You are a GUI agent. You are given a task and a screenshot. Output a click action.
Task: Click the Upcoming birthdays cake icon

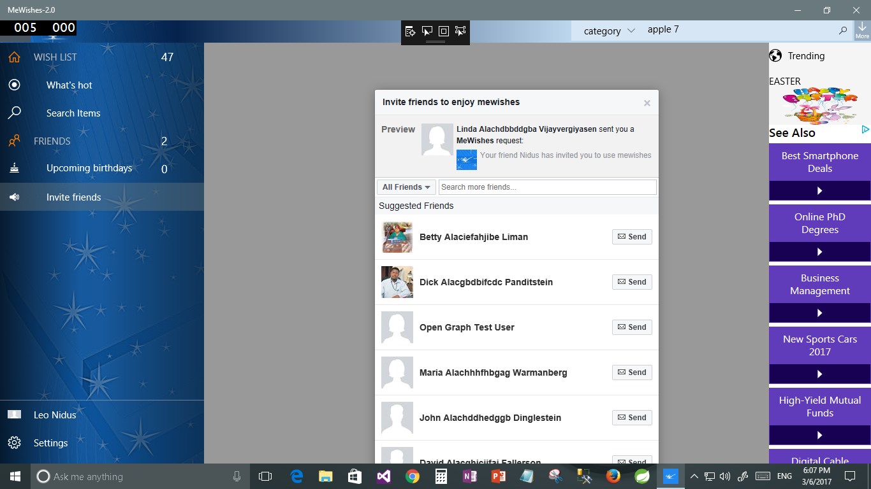click(14, 168)
